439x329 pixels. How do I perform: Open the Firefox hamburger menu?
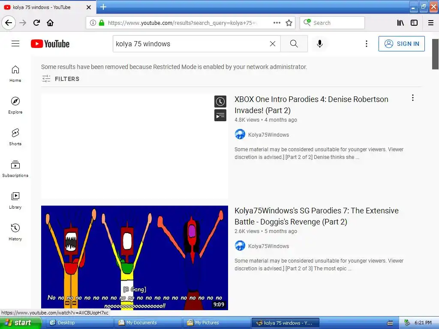coord(431,23)
